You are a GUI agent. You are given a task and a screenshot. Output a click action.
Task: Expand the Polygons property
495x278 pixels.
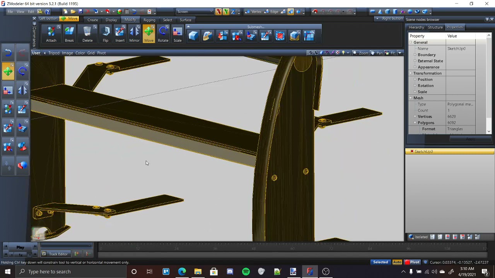tap(415, 123)
